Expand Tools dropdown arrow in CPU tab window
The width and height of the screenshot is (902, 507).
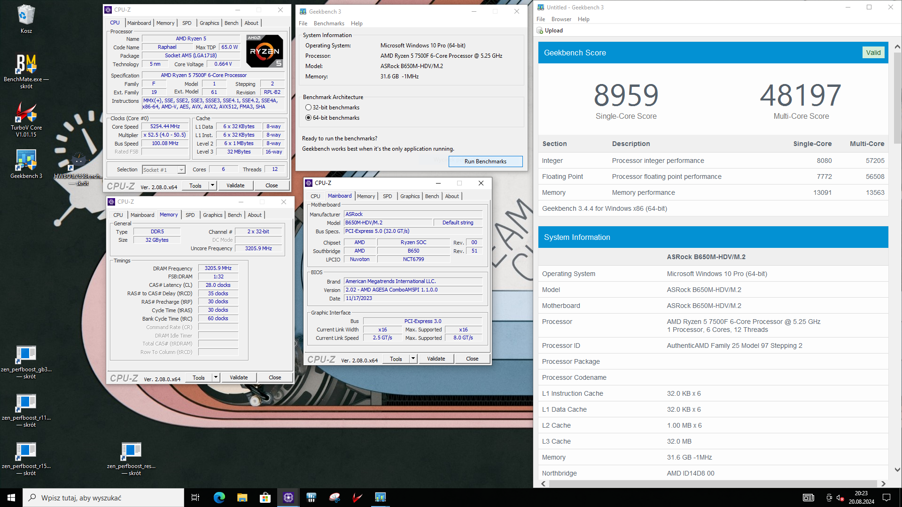[212, 185]
